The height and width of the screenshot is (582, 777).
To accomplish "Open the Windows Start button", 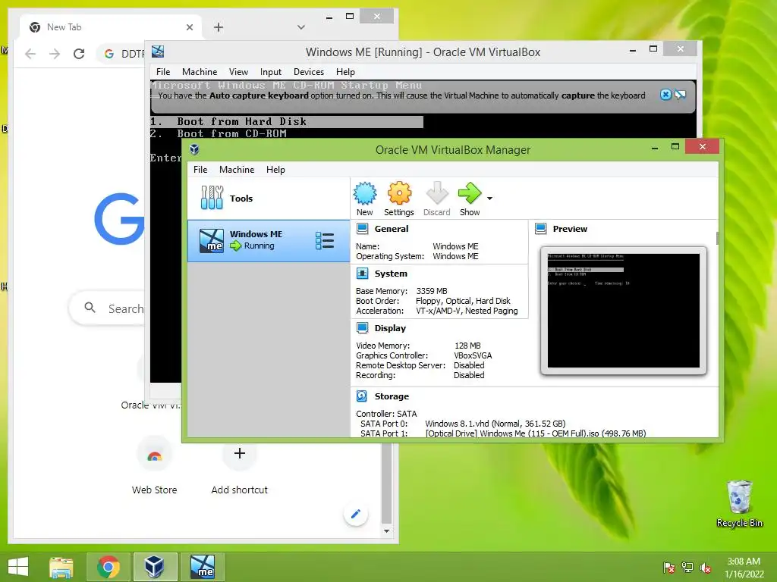I will (x=18, y=567).
